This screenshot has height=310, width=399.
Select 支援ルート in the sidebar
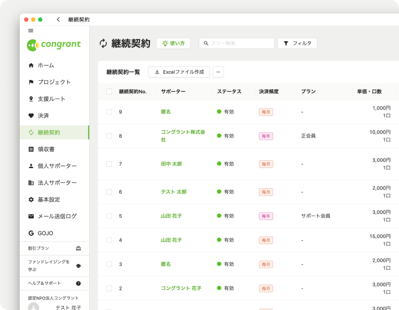coord(54,99)
